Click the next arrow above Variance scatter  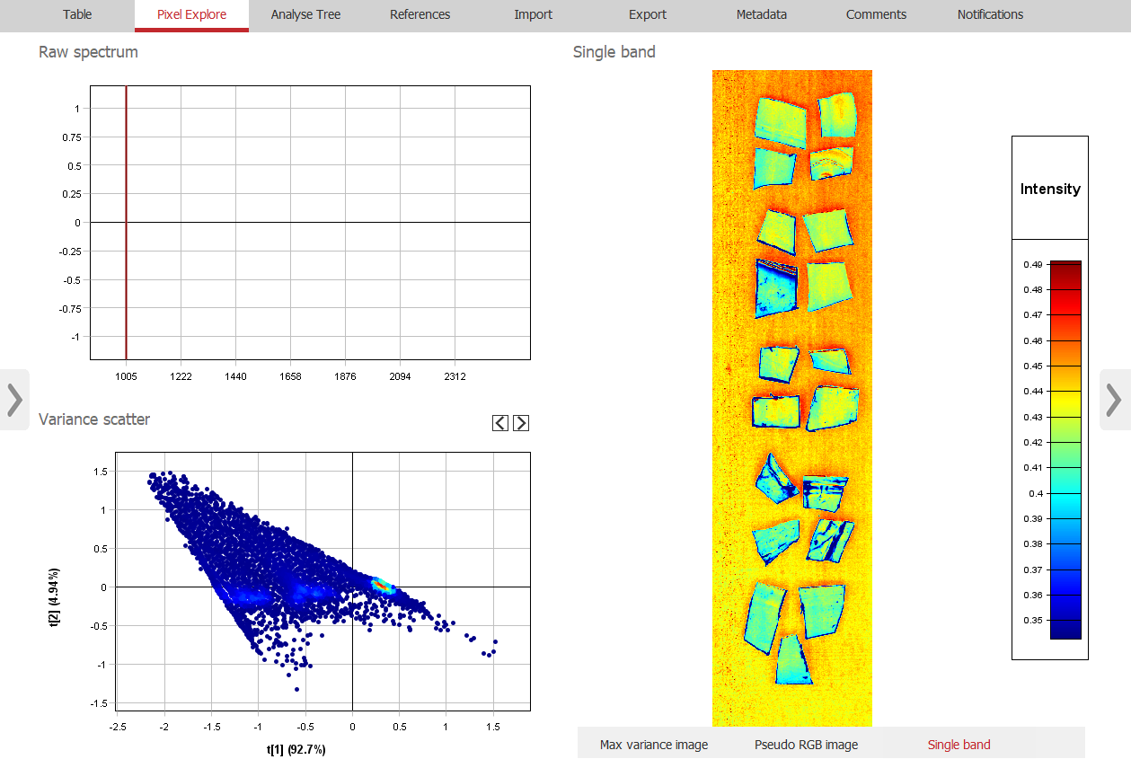(x=520, y=422)
